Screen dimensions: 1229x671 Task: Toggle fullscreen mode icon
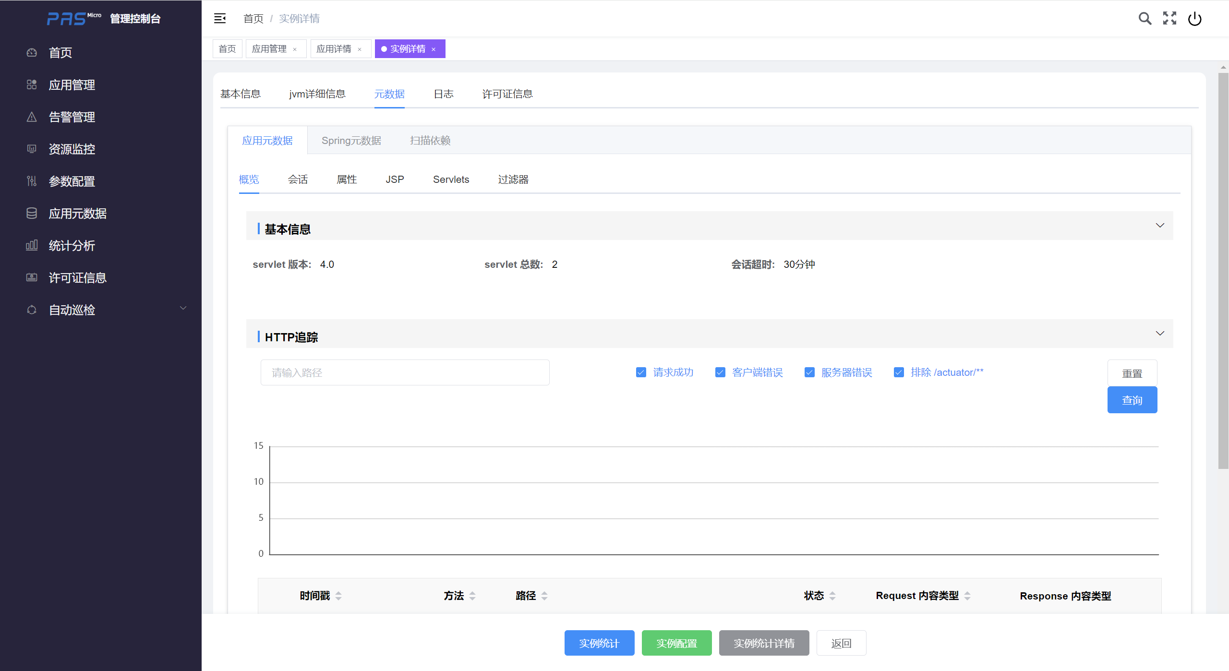tap(1169, 18)
